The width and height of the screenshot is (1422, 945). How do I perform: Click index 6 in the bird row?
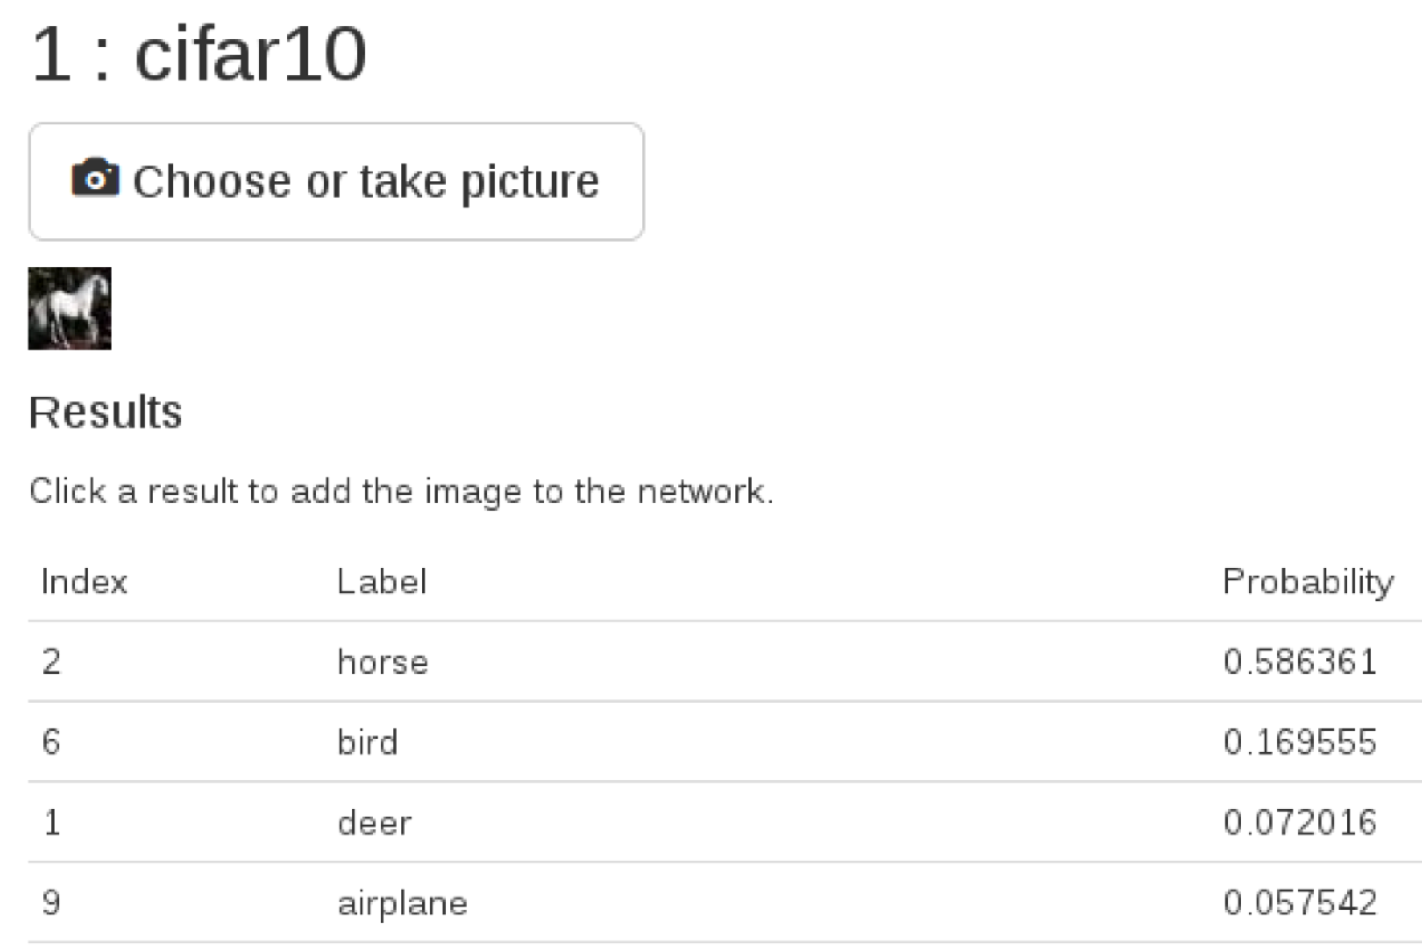[x=51, y=743]
